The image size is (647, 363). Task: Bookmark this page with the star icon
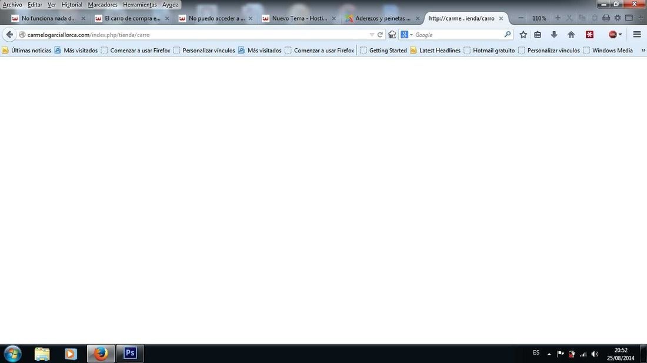(523, 35)
